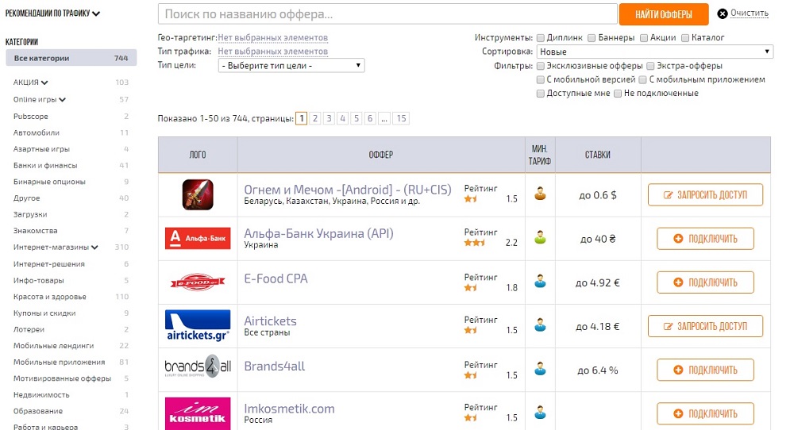This screenshot has width=794, height=430.
Task: Go to results page 5
Action: pos(357,118)
